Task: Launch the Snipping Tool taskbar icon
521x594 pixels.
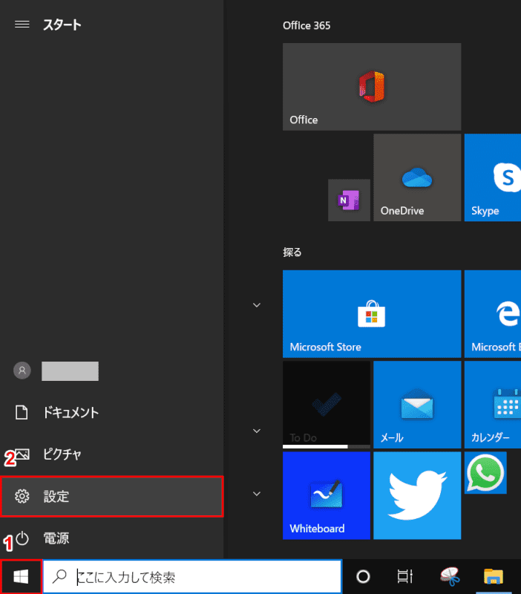Action: pyautogui.click(x=450, y=577)
